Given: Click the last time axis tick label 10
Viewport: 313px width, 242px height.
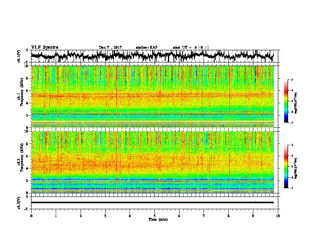Looking at the screenshot, I should [278, 216].
